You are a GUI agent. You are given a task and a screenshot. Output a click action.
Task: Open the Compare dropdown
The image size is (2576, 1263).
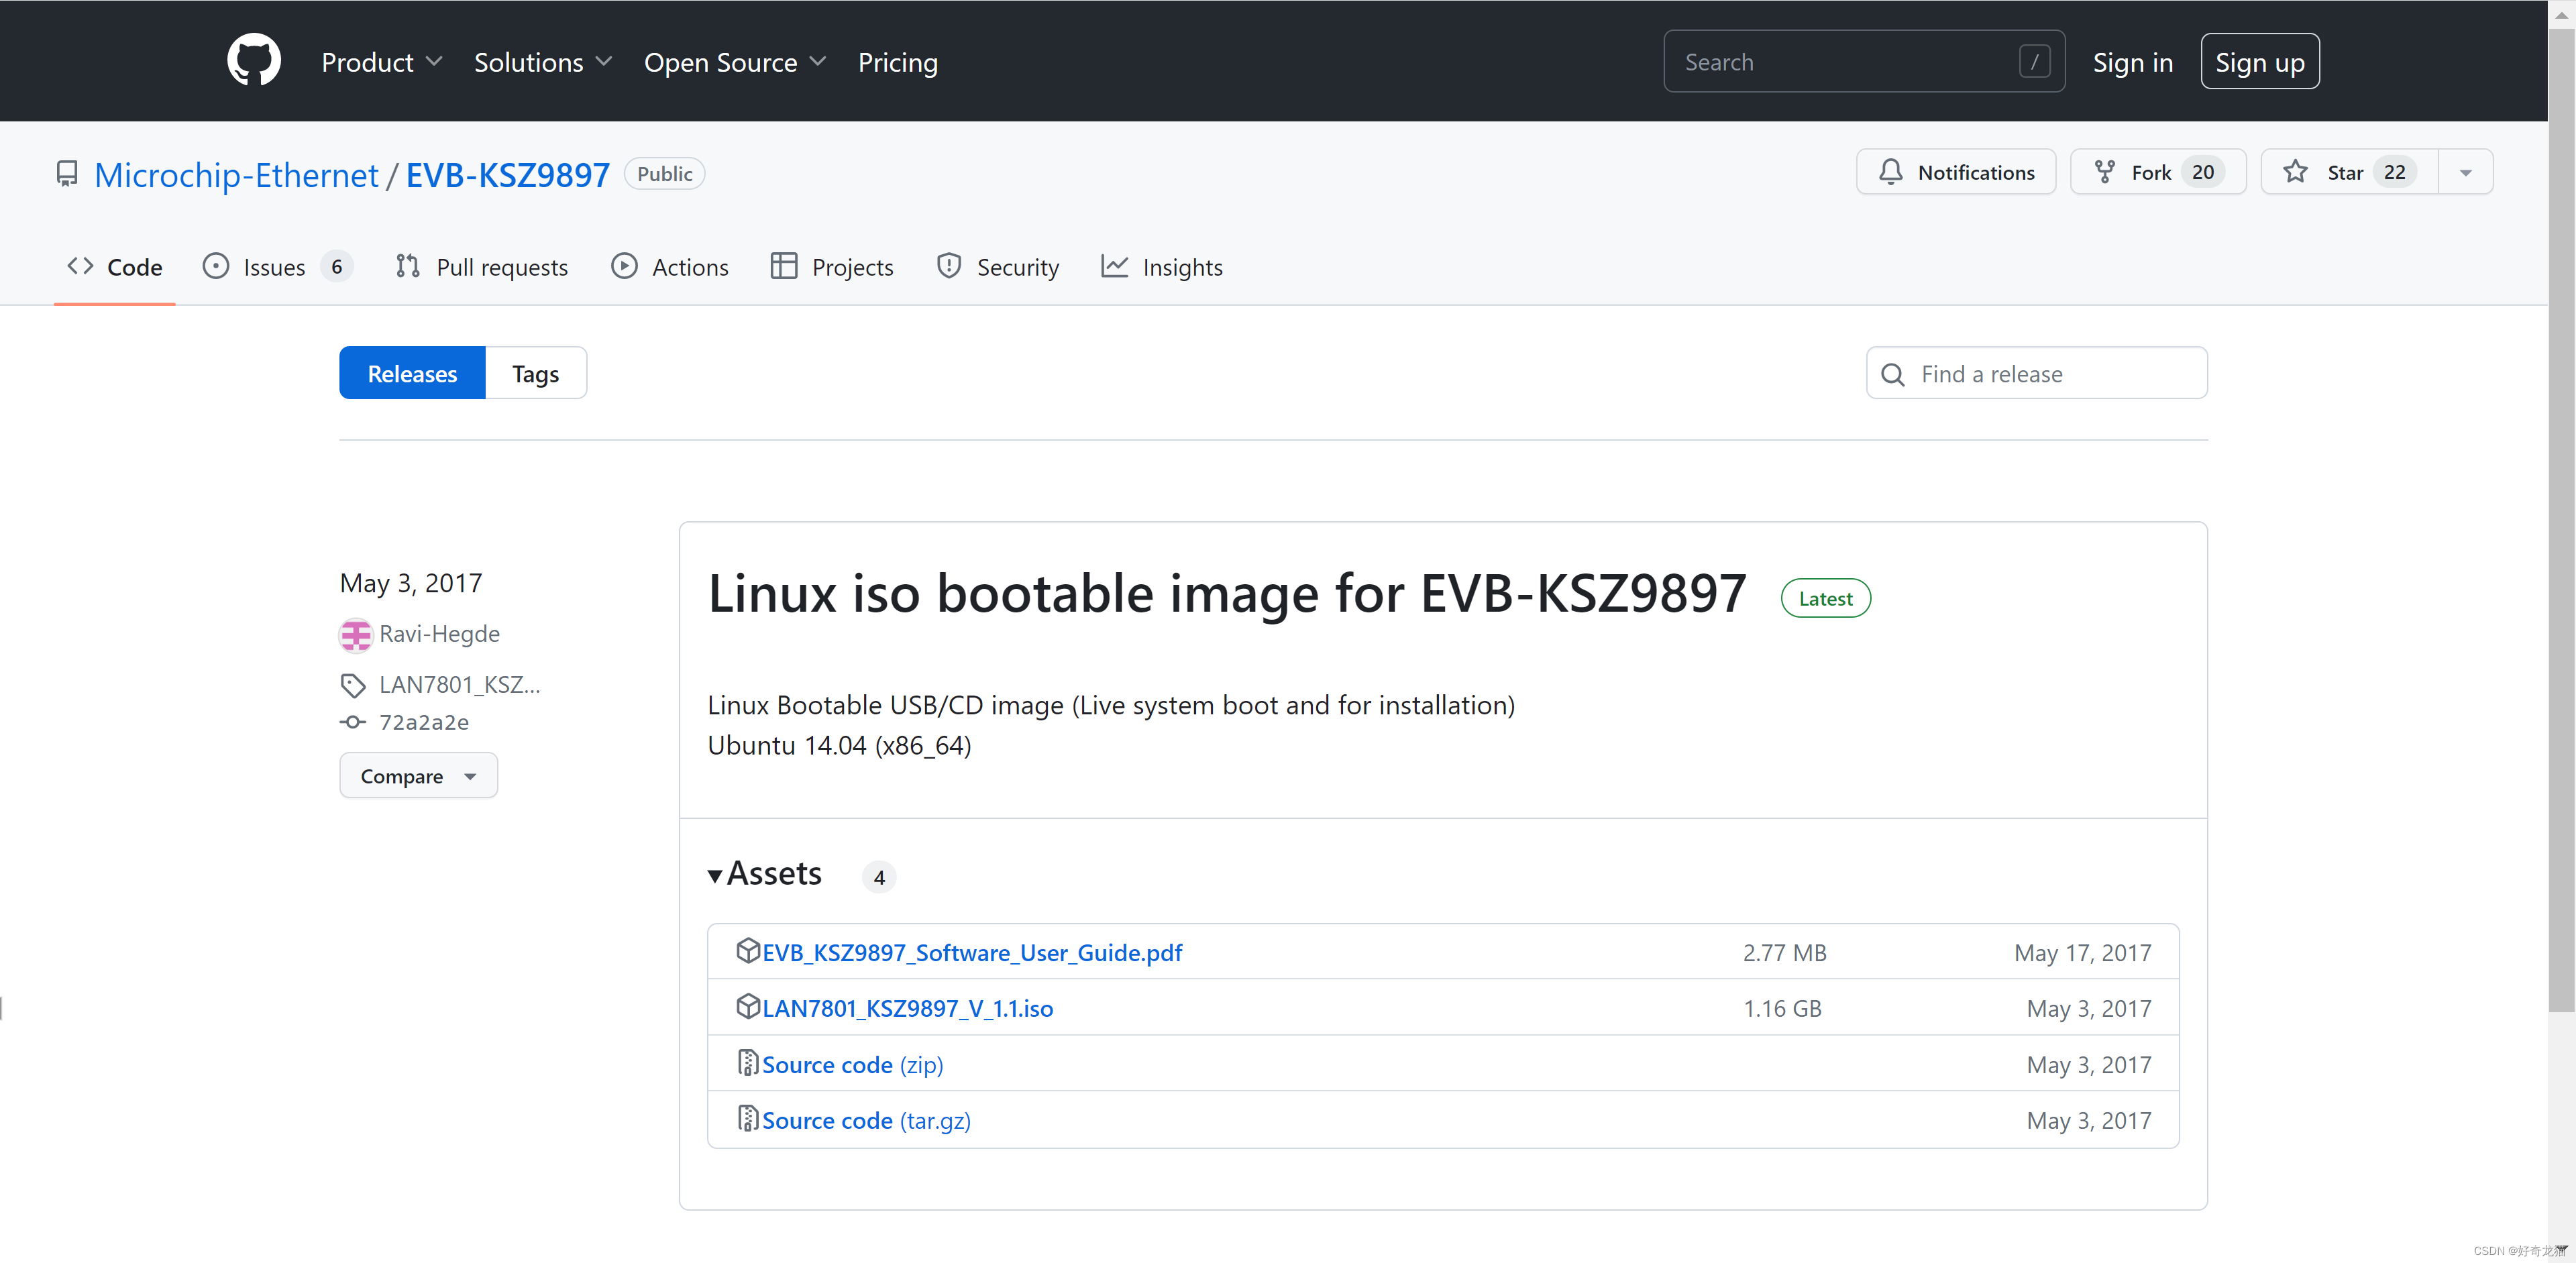(x=418, y=775)
